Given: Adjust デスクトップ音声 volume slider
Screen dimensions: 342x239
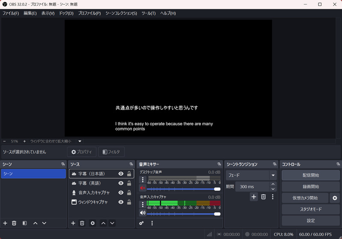Looking at the screenshot, I should 184,189.
